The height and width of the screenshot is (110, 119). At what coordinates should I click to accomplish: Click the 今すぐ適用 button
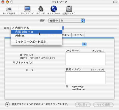(103, 105)
